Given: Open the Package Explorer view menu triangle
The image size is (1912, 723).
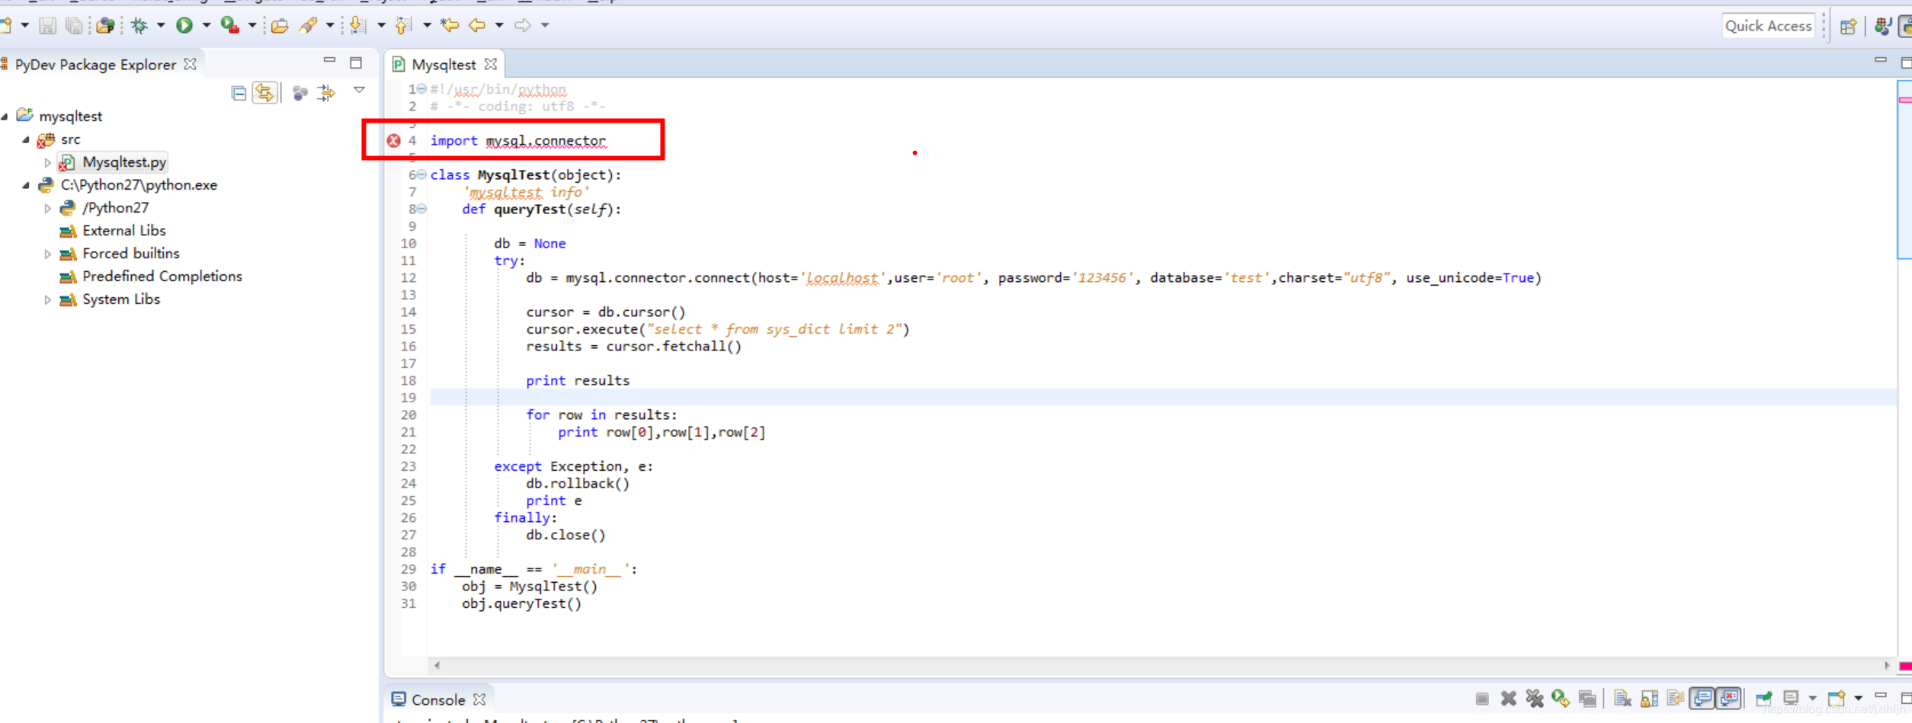Looking at the screenshot, I should tap(359, 90).
